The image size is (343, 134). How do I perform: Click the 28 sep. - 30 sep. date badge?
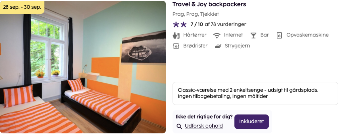click(22, 7)
